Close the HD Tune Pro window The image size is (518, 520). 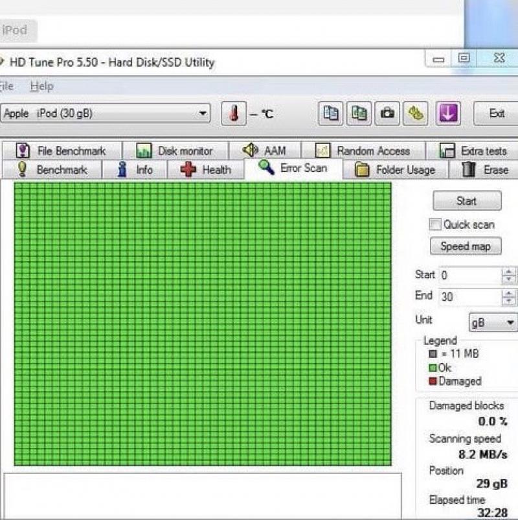(499, 58)
